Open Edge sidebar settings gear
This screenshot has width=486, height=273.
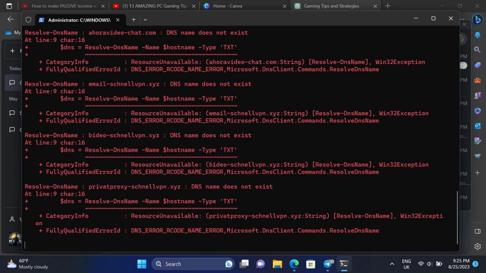[478, 246]
